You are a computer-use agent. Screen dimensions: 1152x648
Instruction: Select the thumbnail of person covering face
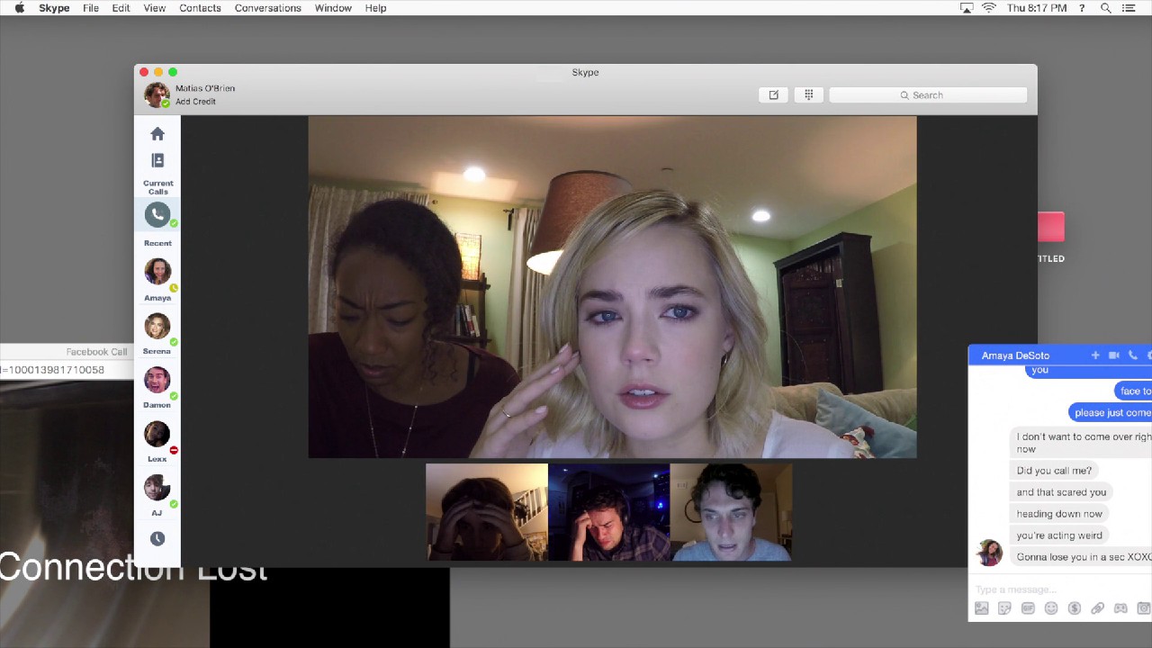pos(487,512)
